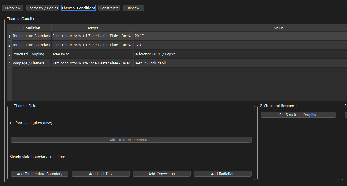Screen dimensions: 347x186
Task: Open the Review tab
Action: pyautogui.click(x=133, y=8)
